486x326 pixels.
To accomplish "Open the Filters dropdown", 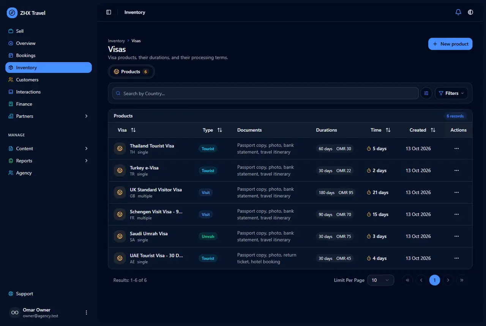I will [451, 93].
